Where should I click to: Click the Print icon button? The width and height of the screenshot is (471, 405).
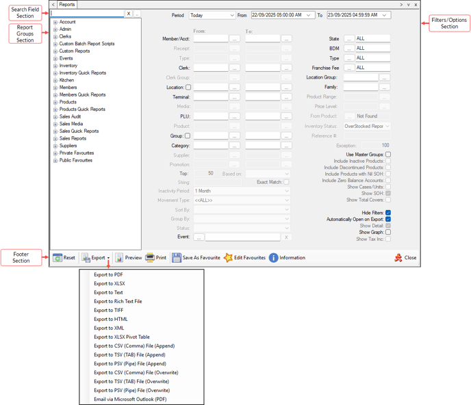150,258
